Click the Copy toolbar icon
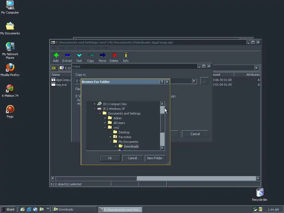This screenshot has width=284, height=213. click(91, 55)
